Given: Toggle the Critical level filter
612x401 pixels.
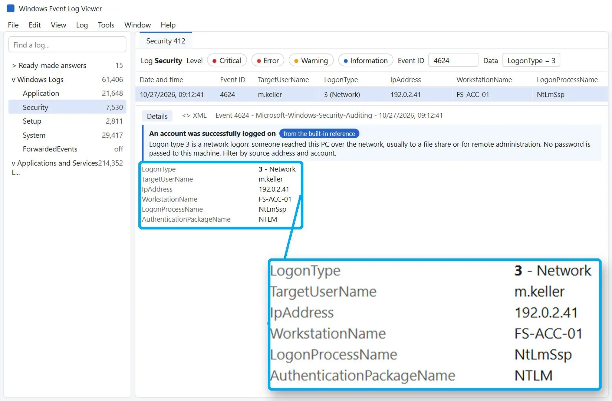Looking at the screenshot, I should (227, 61).
